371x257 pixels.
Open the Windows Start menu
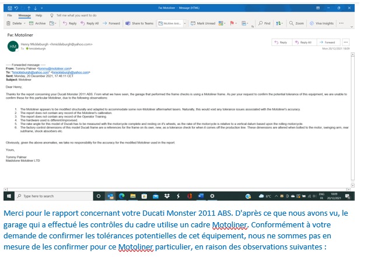pyautogui.click(x=9, y=196)
